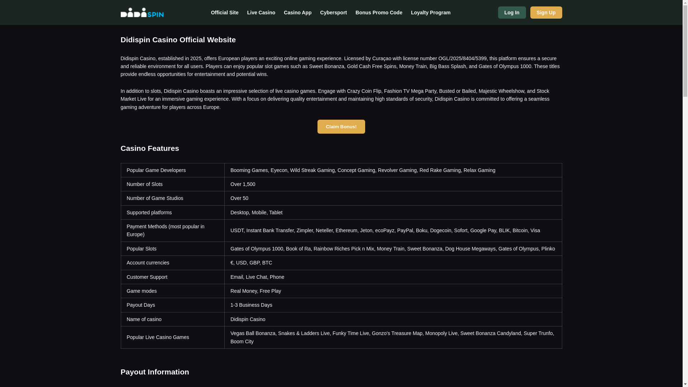Click the 'Over 1,500' value cell
The width and height of the screenshot is (688, 387).
point(393,184)
